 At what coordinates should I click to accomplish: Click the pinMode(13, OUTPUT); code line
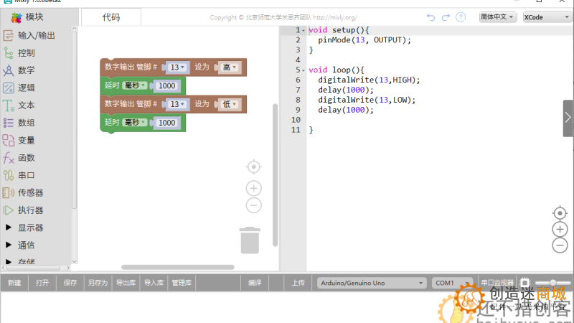(364, 40)
